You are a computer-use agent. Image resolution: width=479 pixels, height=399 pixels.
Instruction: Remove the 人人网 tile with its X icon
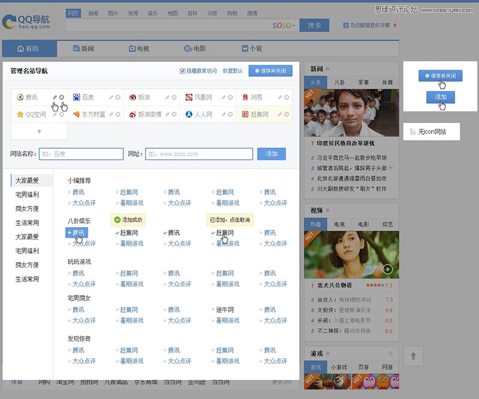(231, 114)
